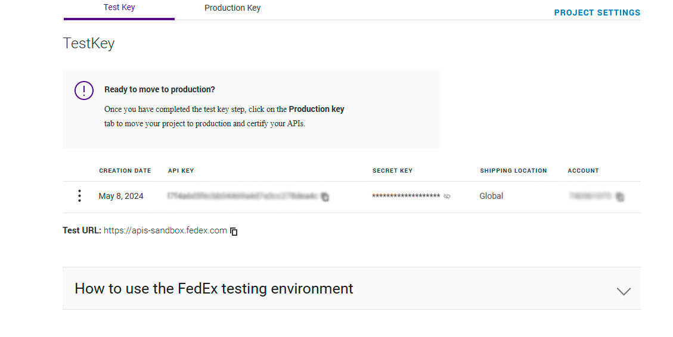Copy the Test URL
Viewport: 673px width, 337px height.
coord(234,231)
